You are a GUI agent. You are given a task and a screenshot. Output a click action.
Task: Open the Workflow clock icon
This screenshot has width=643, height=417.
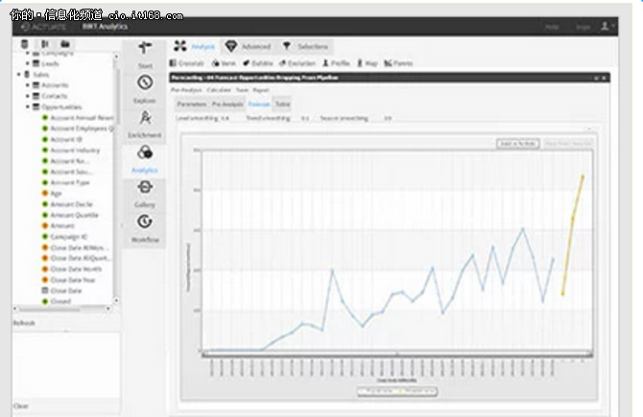coord(145,222)
